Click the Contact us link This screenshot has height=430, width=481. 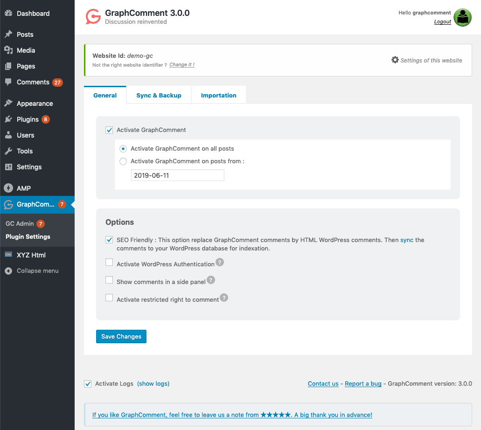pos(323,384)
